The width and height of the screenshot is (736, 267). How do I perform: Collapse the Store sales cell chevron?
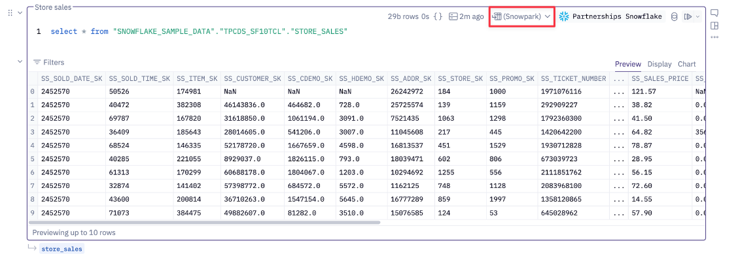pyautogui.click(x=20, y=12)
